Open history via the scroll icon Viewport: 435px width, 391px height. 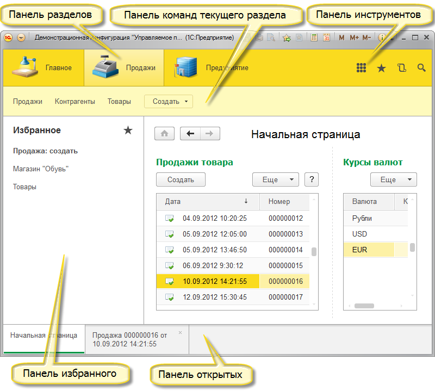point(401,67)
